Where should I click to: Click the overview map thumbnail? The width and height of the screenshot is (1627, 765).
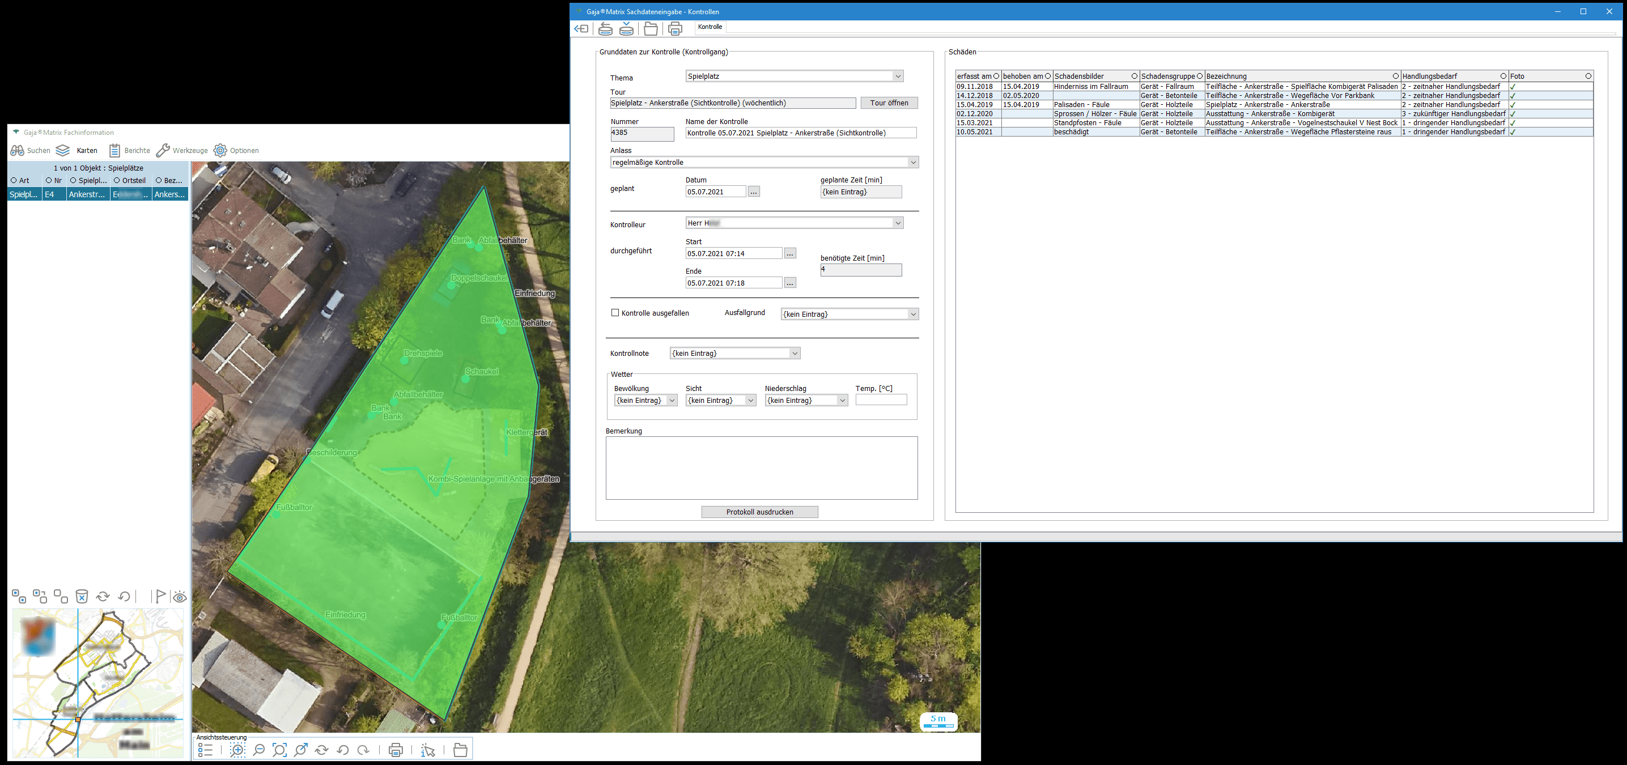tap(98, 682)
